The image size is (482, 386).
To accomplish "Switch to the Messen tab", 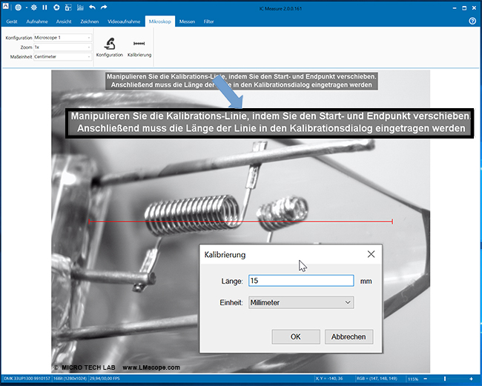I will coord(187,21).
